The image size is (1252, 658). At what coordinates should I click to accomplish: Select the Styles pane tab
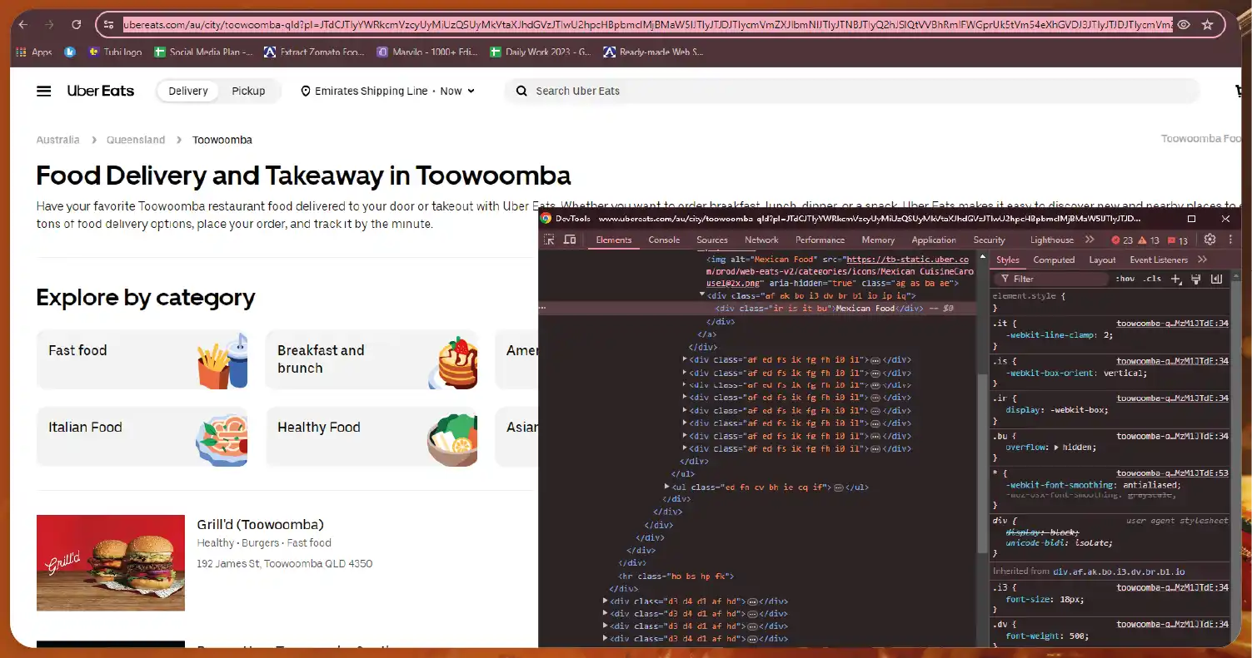[x=1007, y=260]
